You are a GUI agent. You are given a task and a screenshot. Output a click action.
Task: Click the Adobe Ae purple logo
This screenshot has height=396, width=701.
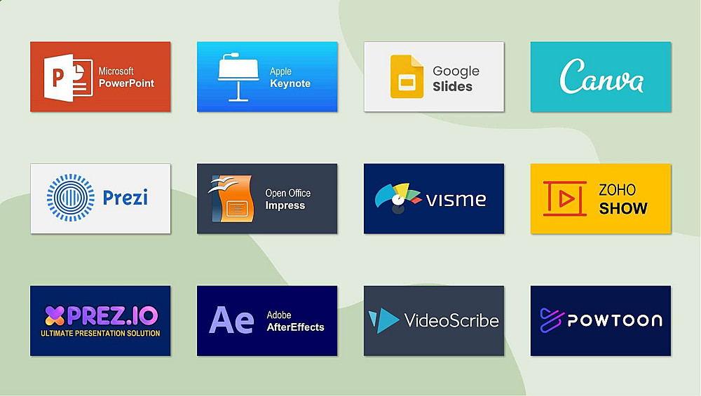point(231,320)
